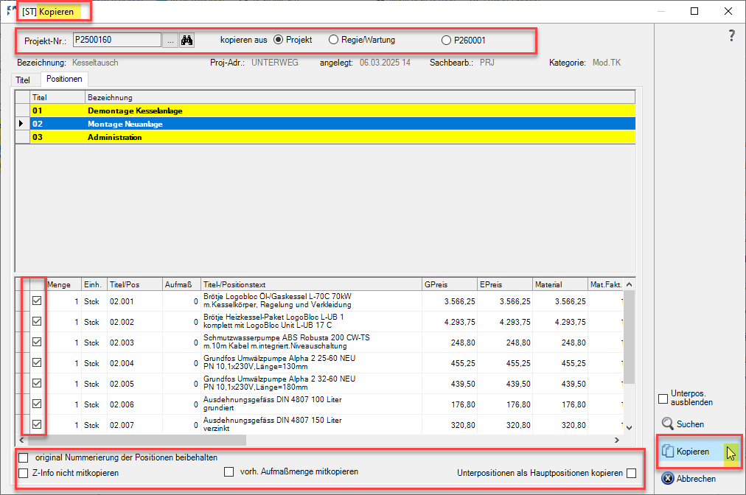This screenshot has height=495, width=746.
Task: Enable Unterpos. ausblenden checkbox
Action: point(663,399)
